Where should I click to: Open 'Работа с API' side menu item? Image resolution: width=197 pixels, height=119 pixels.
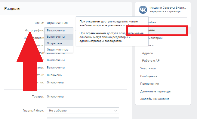(x=151, y=61)
